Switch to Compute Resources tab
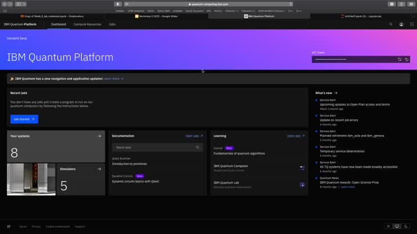 click(x=87, y=24)
